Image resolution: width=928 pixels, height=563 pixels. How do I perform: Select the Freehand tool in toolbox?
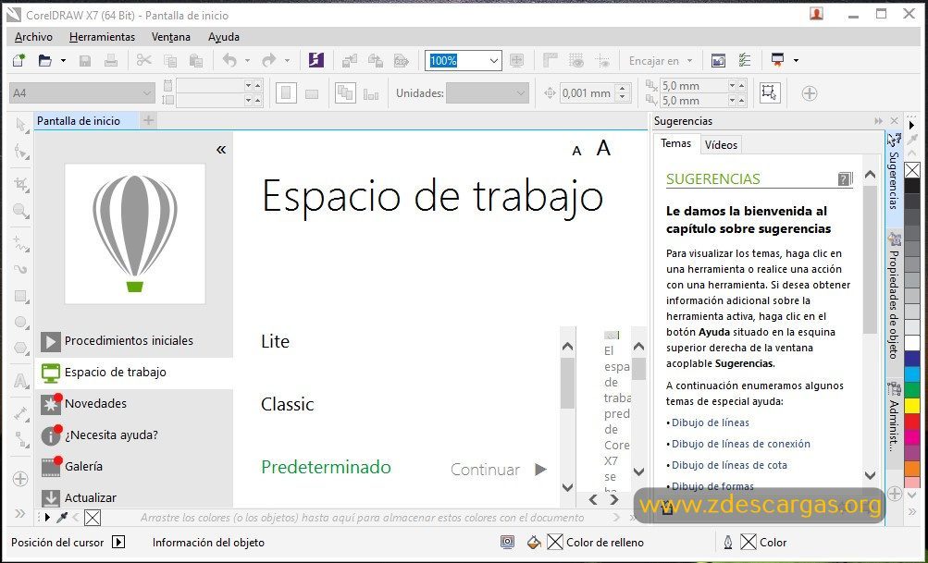[x=21, y=243]
